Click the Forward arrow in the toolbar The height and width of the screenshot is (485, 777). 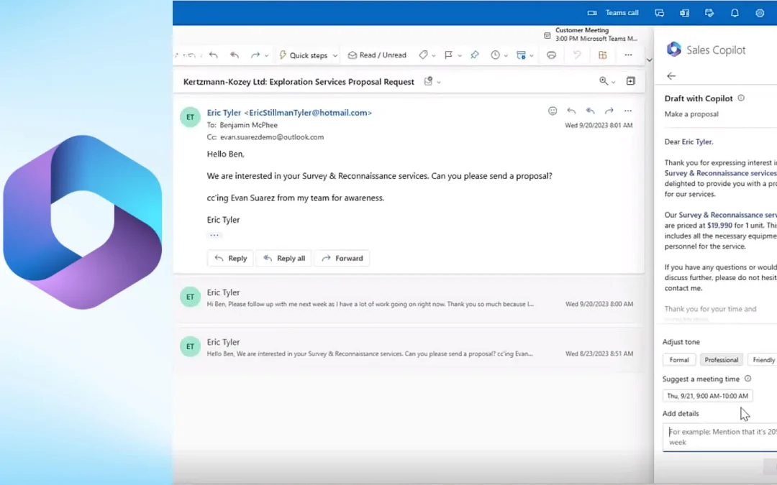255,55
